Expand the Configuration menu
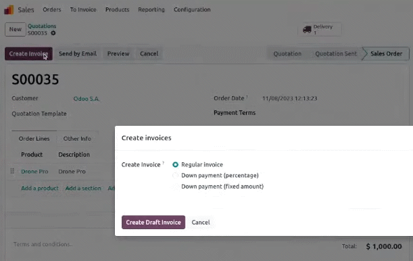The image size is (413, 261). (x=192, y=9)
